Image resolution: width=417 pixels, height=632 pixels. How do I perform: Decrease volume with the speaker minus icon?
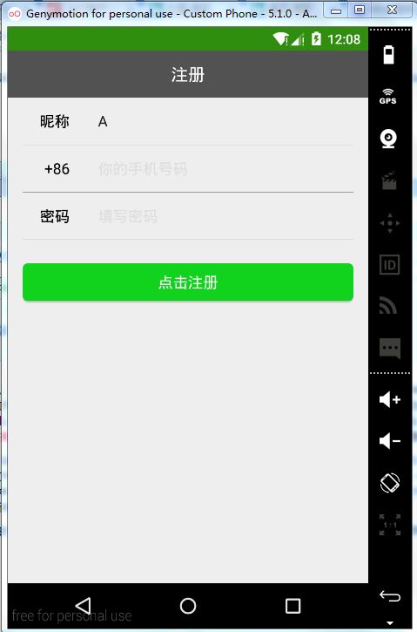pyautogui.click(x=390, y=441)
